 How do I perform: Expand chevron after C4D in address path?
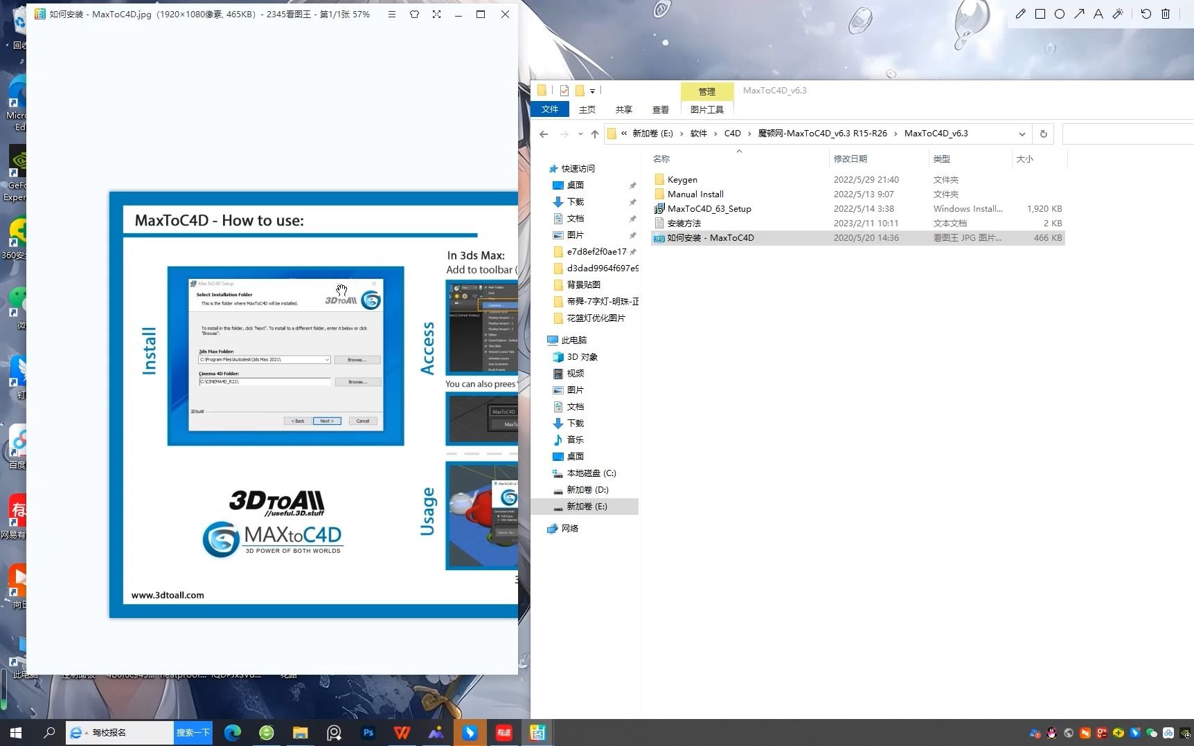(x=749, y=134)
